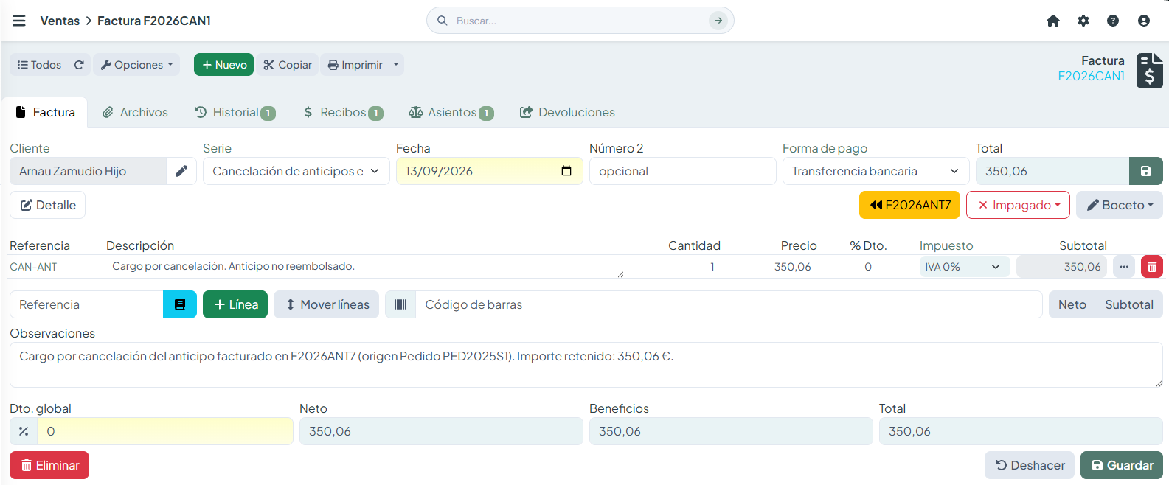Open the settings gear icon
The image size is (1169, 485).
click(1083, 21)
